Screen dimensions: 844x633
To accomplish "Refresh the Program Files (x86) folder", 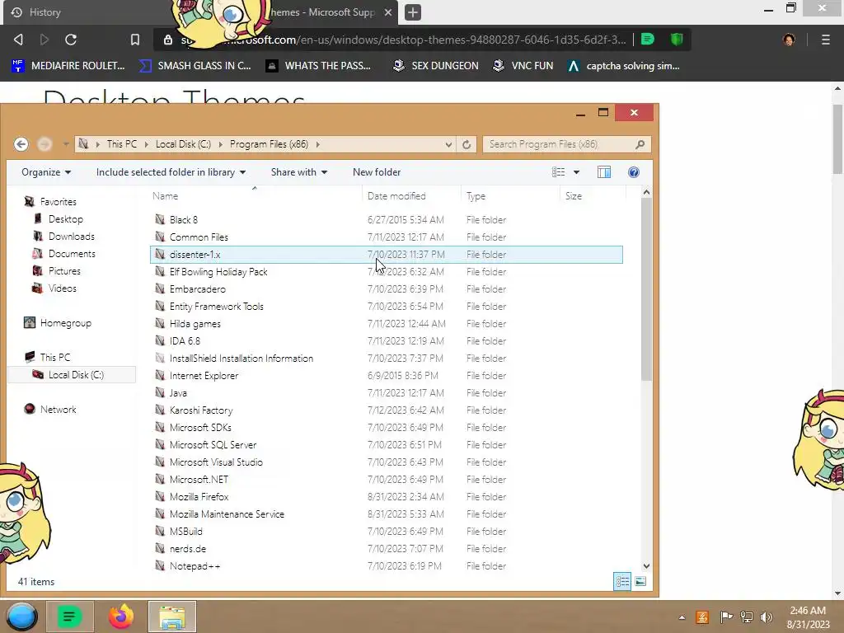I will (x=467, y=144).
